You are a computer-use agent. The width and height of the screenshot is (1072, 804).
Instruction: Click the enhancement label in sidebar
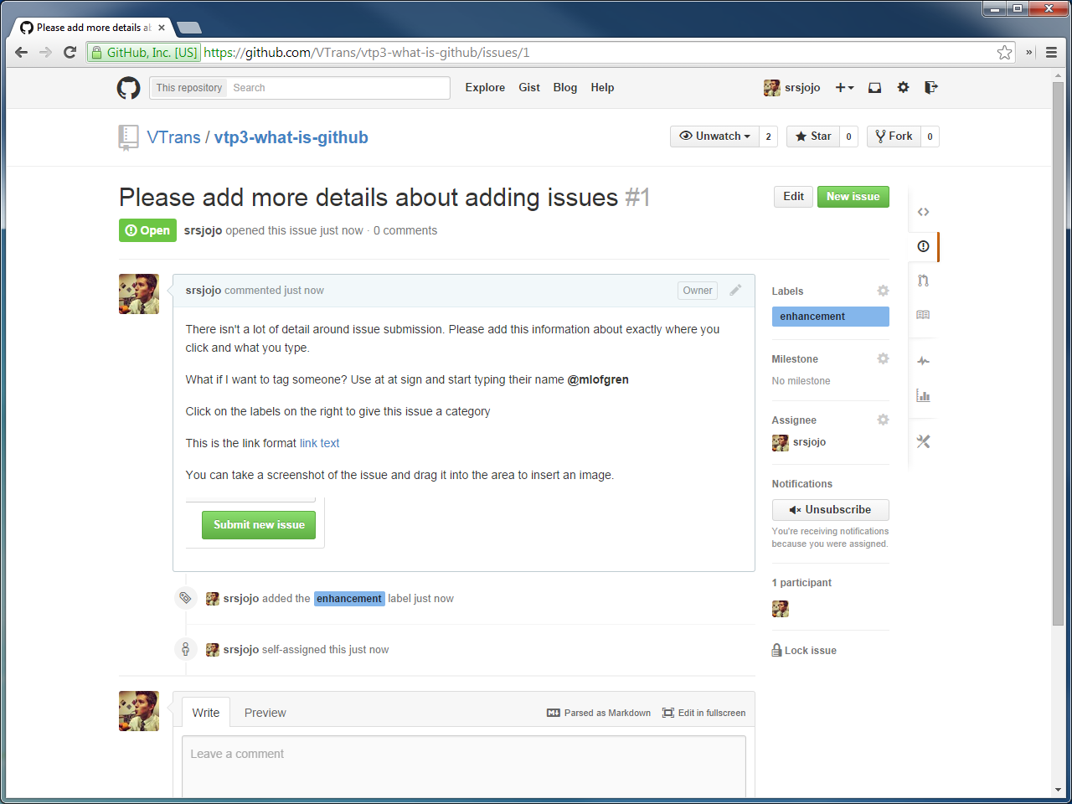tap(830, 317)
